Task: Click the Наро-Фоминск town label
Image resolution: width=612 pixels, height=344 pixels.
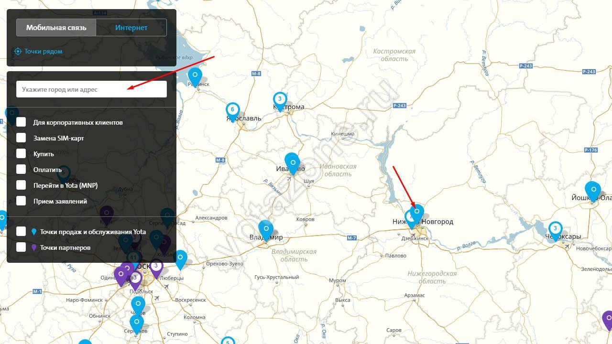Action: click(x=85, y=300)
